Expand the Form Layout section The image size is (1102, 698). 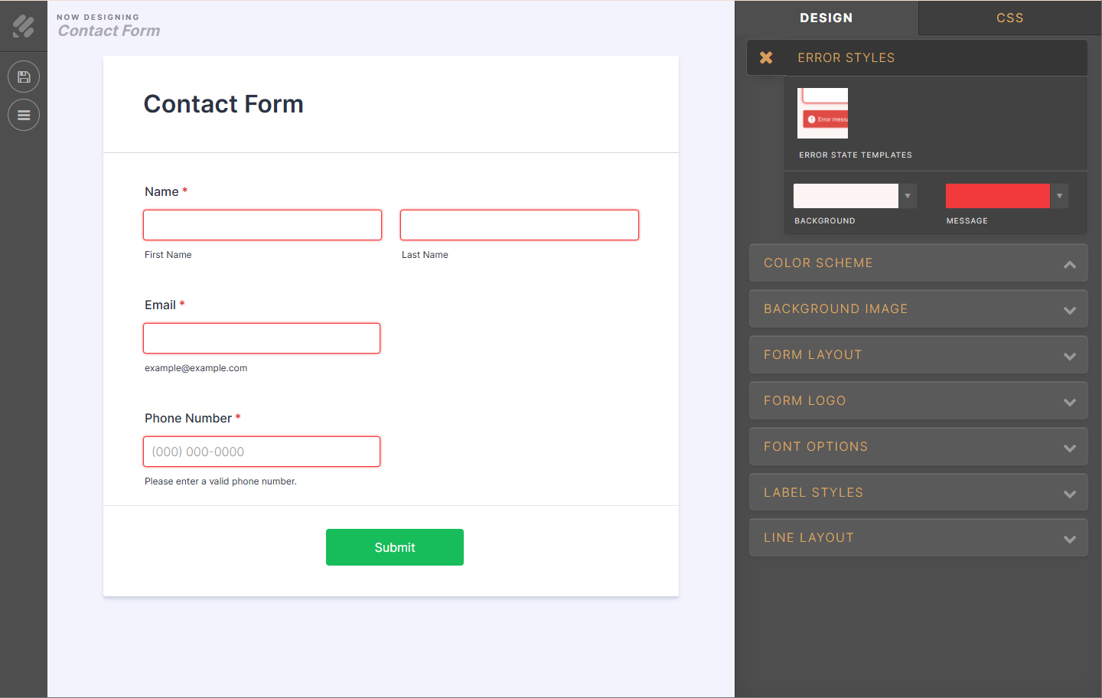pyautogui.click(x=1069, y=356)
